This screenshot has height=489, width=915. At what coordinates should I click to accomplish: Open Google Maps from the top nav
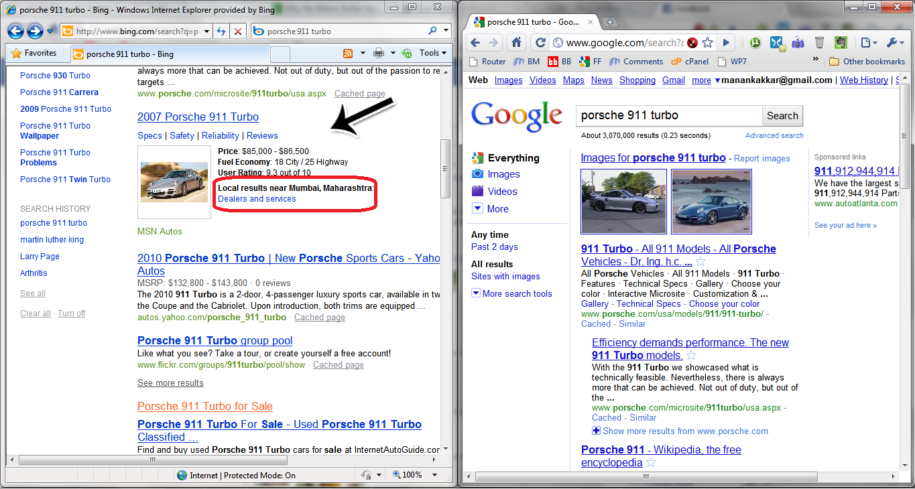573,80
